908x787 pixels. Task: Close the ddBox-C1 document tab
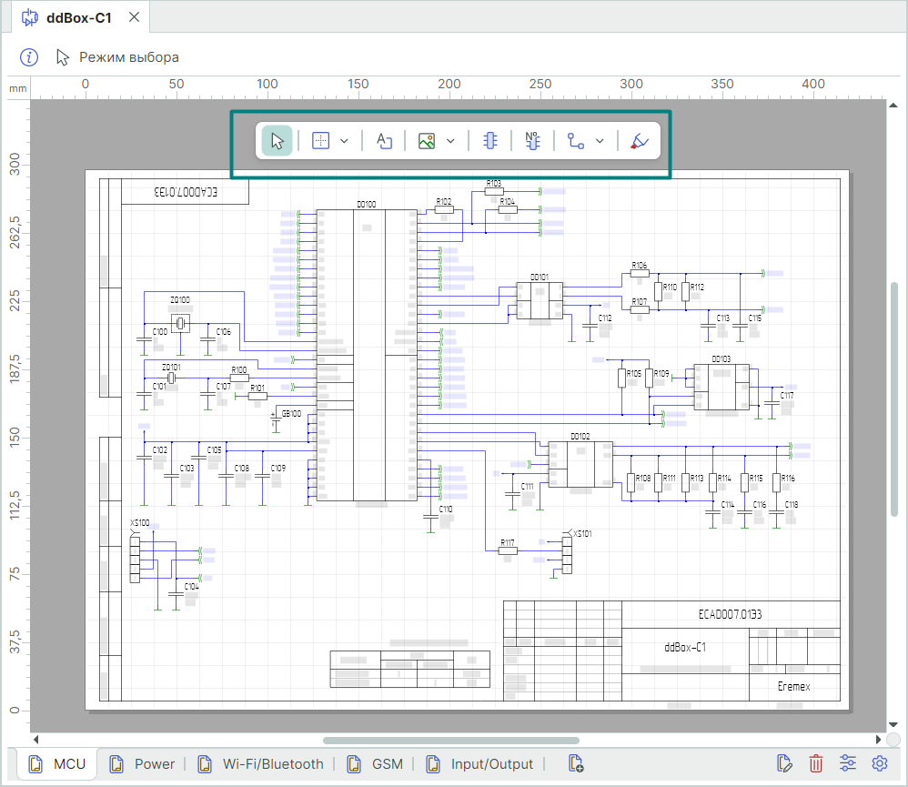134,17
